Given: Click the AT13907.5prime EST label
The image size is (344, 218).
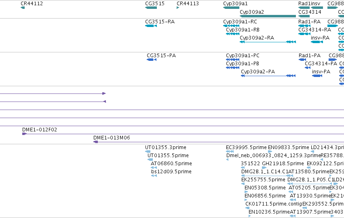Looking at the screenshot, I should [x=310, y=212].
